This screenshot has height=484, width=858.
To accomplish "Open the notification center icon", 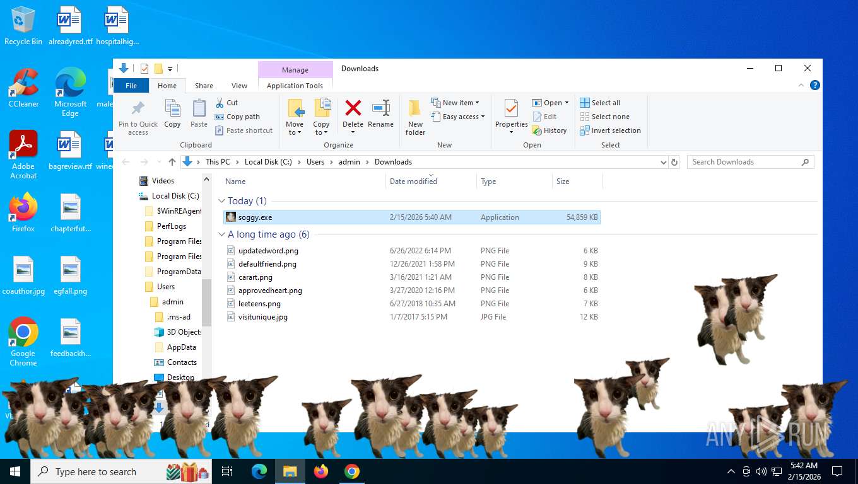I will pyautogui.click(x=837, y=471).
